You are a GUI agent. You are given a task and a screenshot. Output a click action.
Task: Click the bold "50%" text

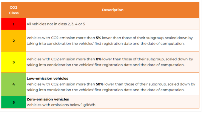100,84
